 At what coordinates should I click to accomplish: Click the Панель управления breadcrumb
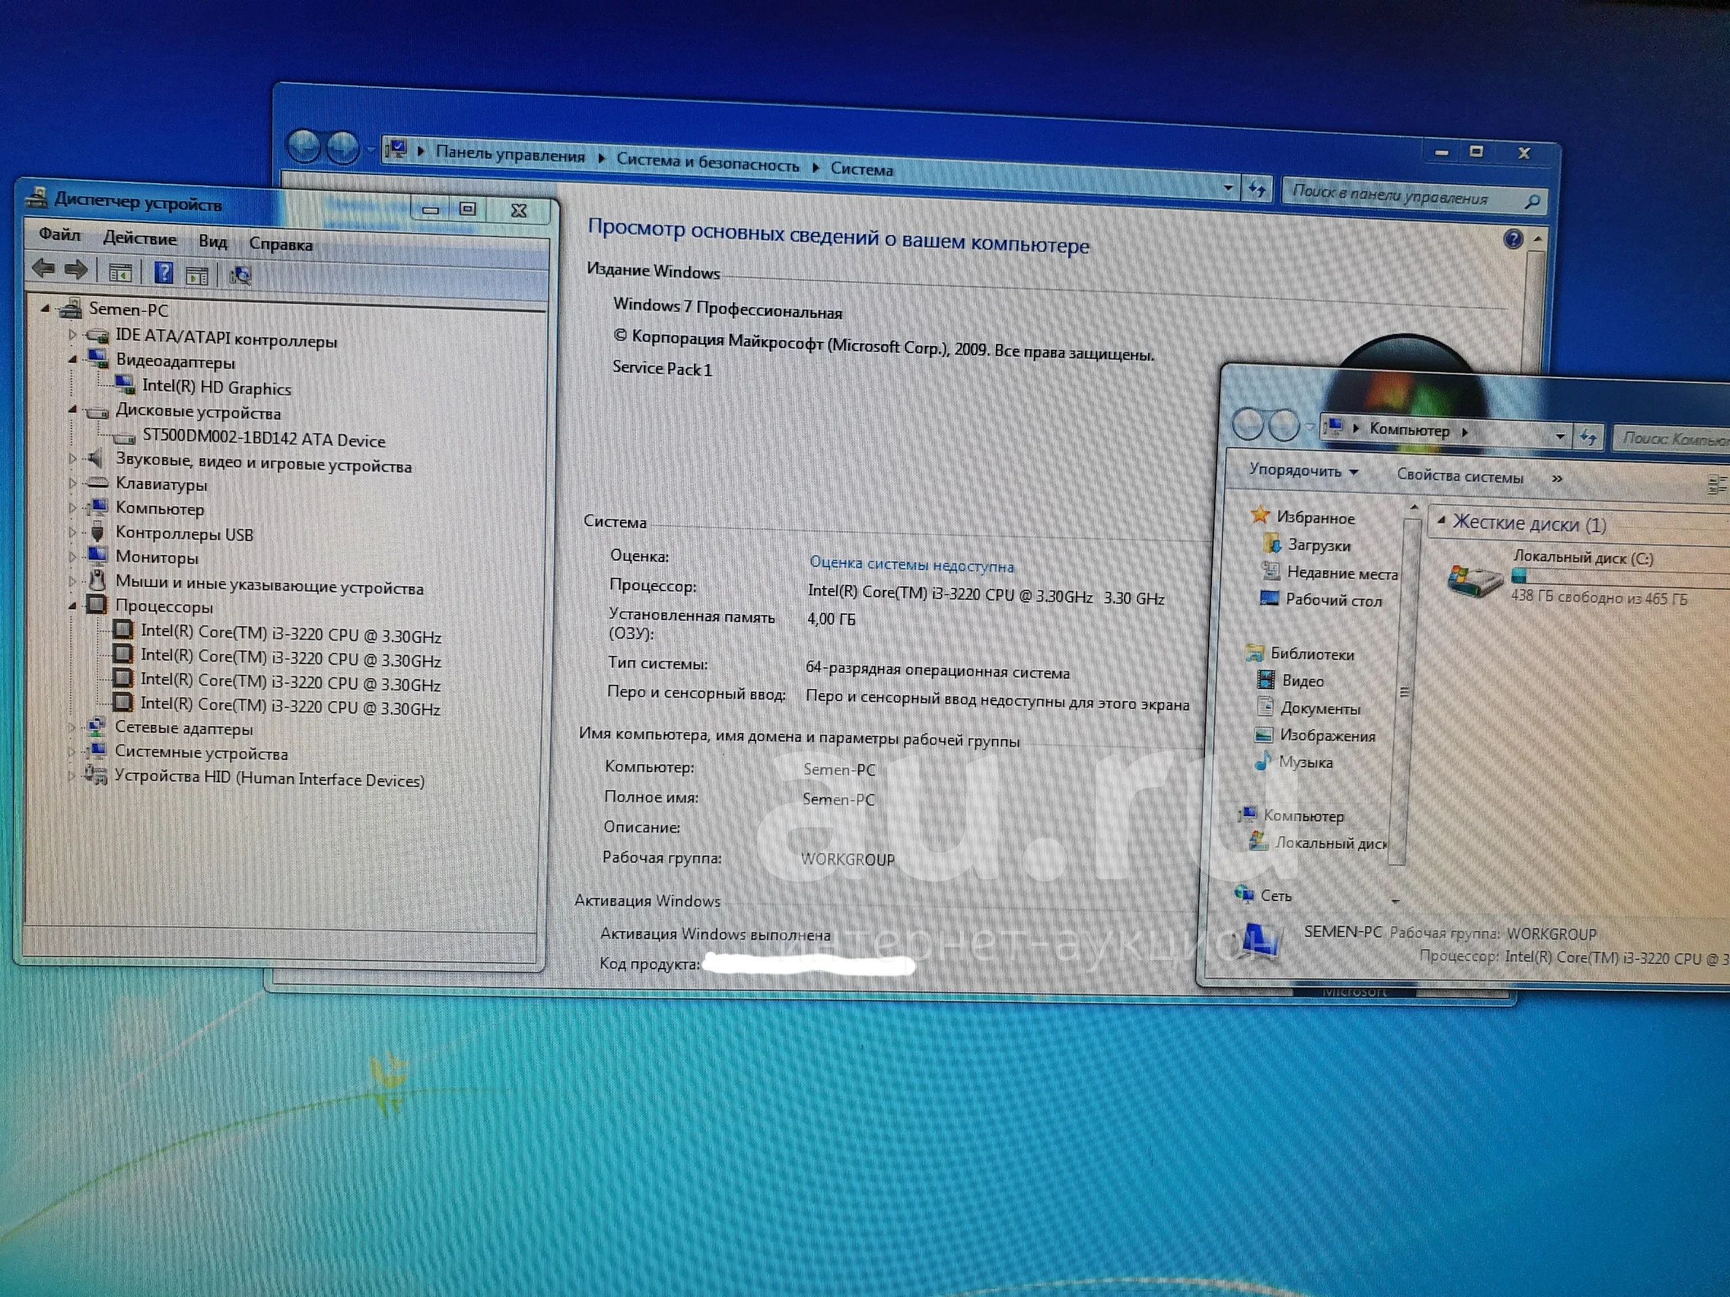point(510,154)
